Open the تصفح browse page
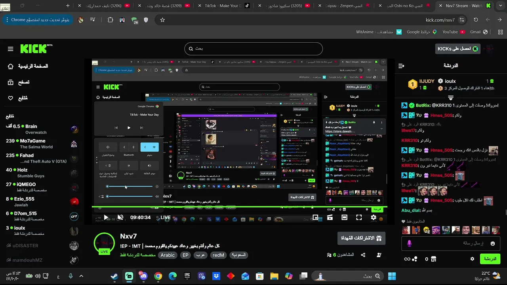 (x=19, y=82)
